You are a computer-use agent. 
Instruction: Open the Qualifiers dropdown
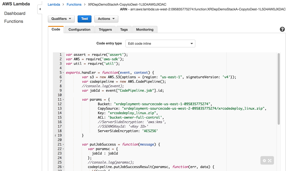(61, 19)
